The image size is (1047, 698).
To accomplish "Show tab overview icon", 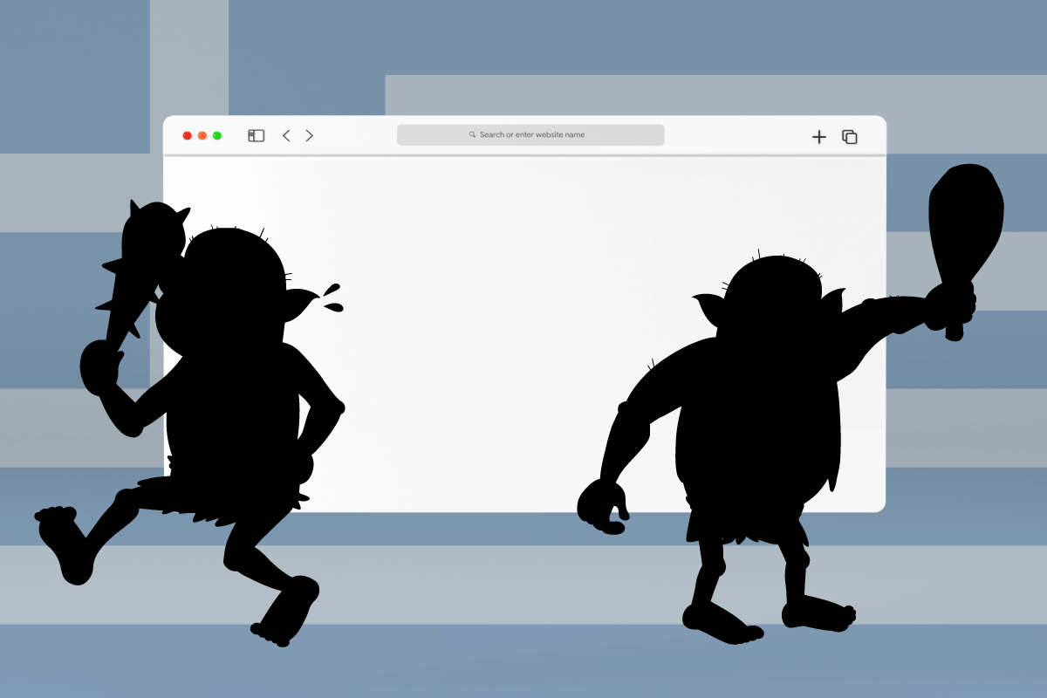I will (849, 137).
